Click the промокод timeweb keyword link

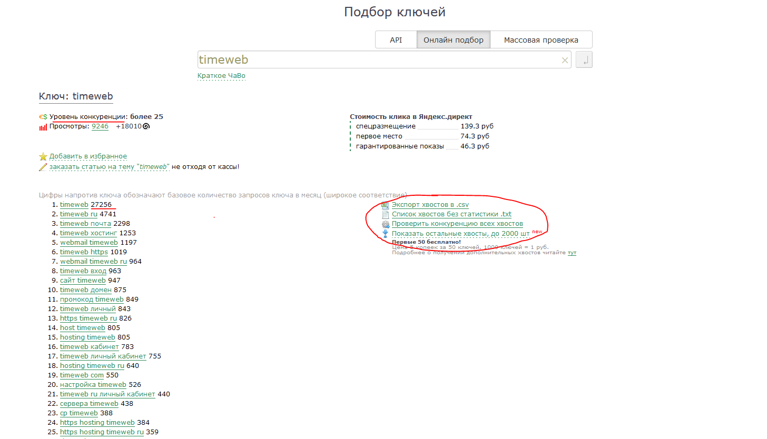point(92,300)
